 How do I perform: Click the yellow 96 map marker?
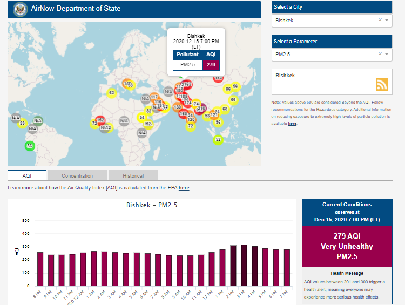tap(218, 123)
